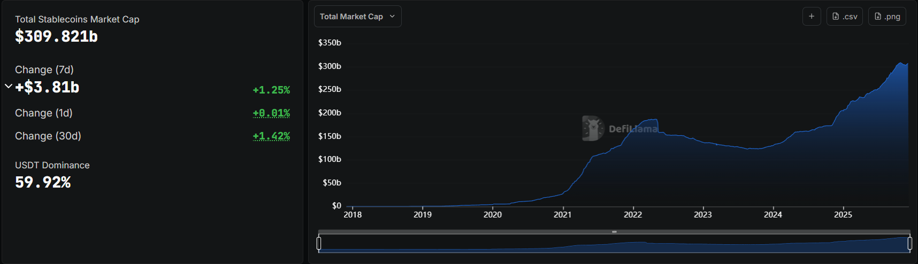Click the +$3.81b seven-day change amount
The width and height of the screenshot is (918, 264).
pyautogui.click(x=47, y=87)
